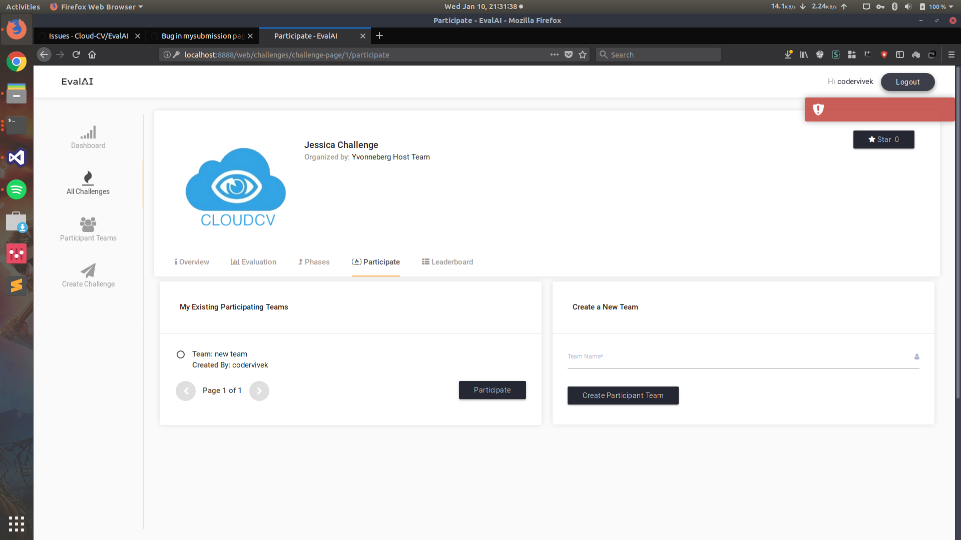Launch Google Chrome from the dock

pos(17,61)
